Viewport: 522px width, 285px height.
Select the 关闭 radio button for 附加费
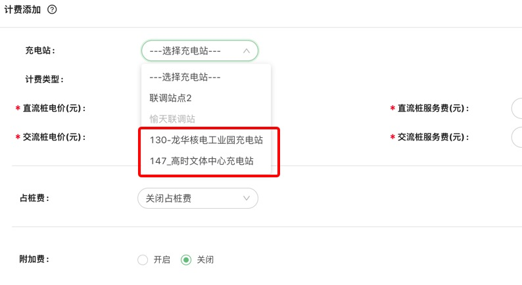[x=186, y=259]
